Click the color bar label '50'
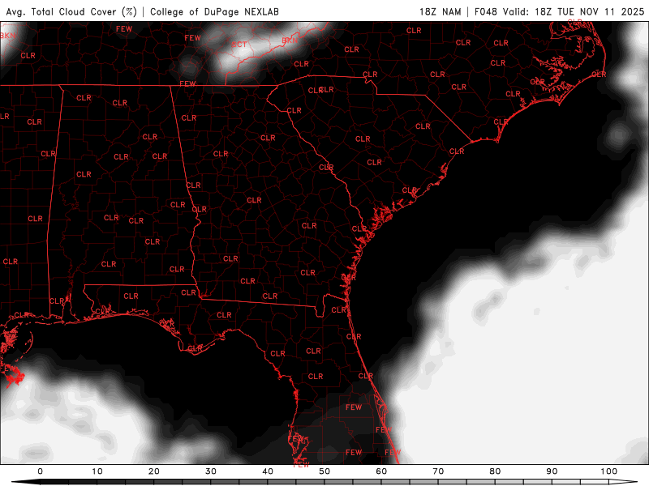Screen dimensions: 649x486 point(324,471)
